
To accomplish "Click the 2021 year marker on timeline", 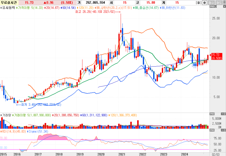I will tap(122, 154).
